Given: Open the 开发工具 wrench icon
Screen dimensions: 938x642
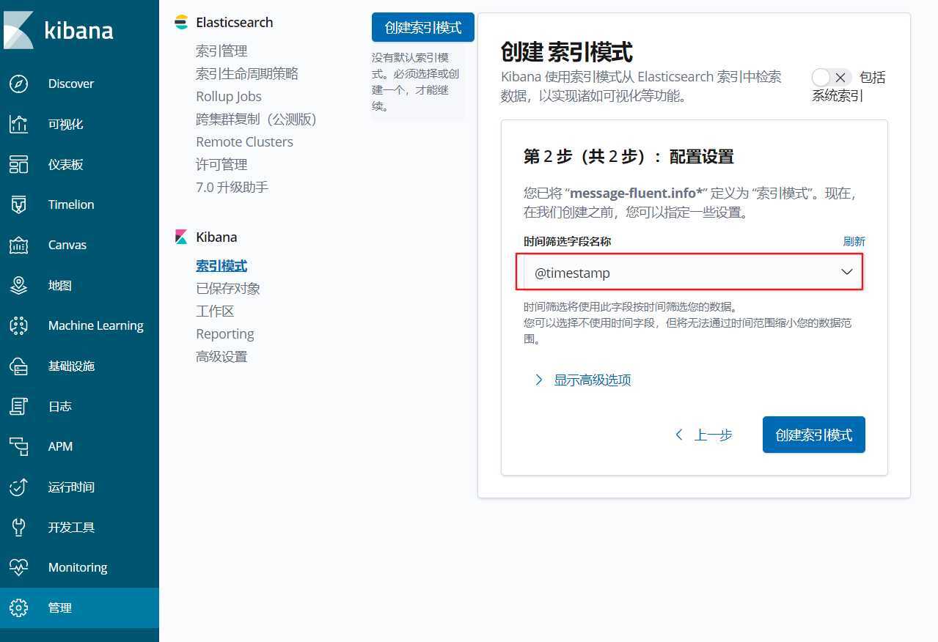Looking at the screenshot, I should [18, 527].
